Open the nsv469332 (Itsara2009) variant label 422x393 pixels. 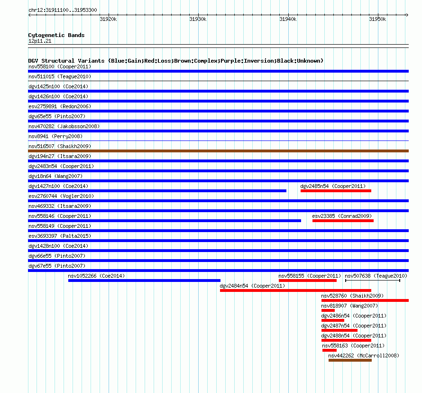tap(60, 206)
